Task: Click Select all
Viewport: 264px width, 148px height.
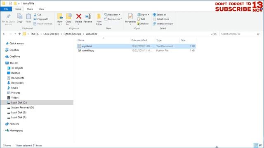Action: tap(160, 15)
